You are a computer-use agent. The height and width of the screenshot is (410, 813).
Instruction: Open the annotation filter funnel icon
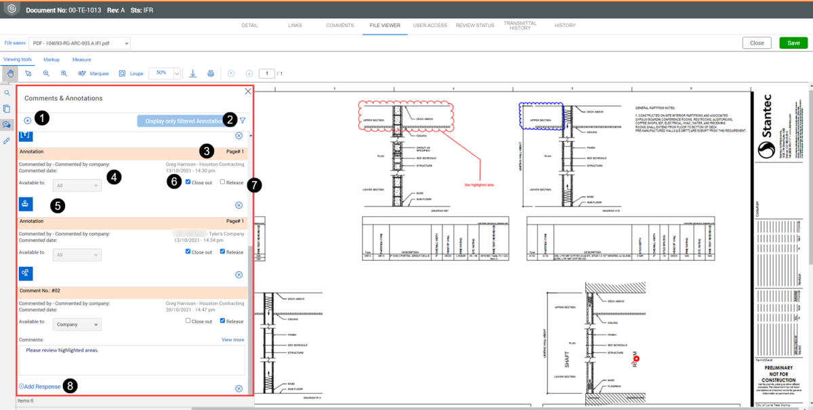243,121
